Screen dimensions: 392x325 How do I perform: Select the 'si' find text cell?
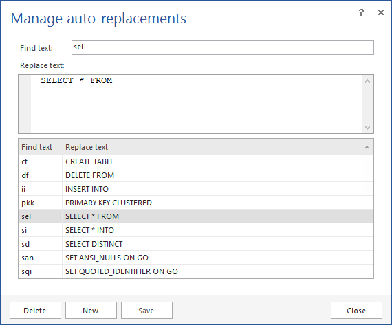[x=41, y=230]
